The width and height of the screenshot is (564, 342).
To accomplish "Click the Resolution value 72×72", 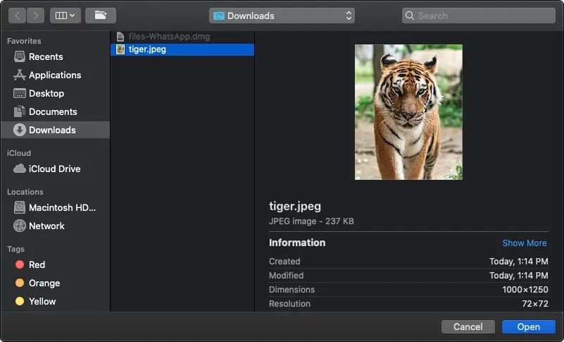I will coord(535,304).
